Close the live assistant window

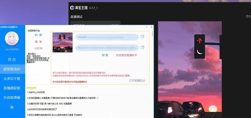[x=152, y=27]
